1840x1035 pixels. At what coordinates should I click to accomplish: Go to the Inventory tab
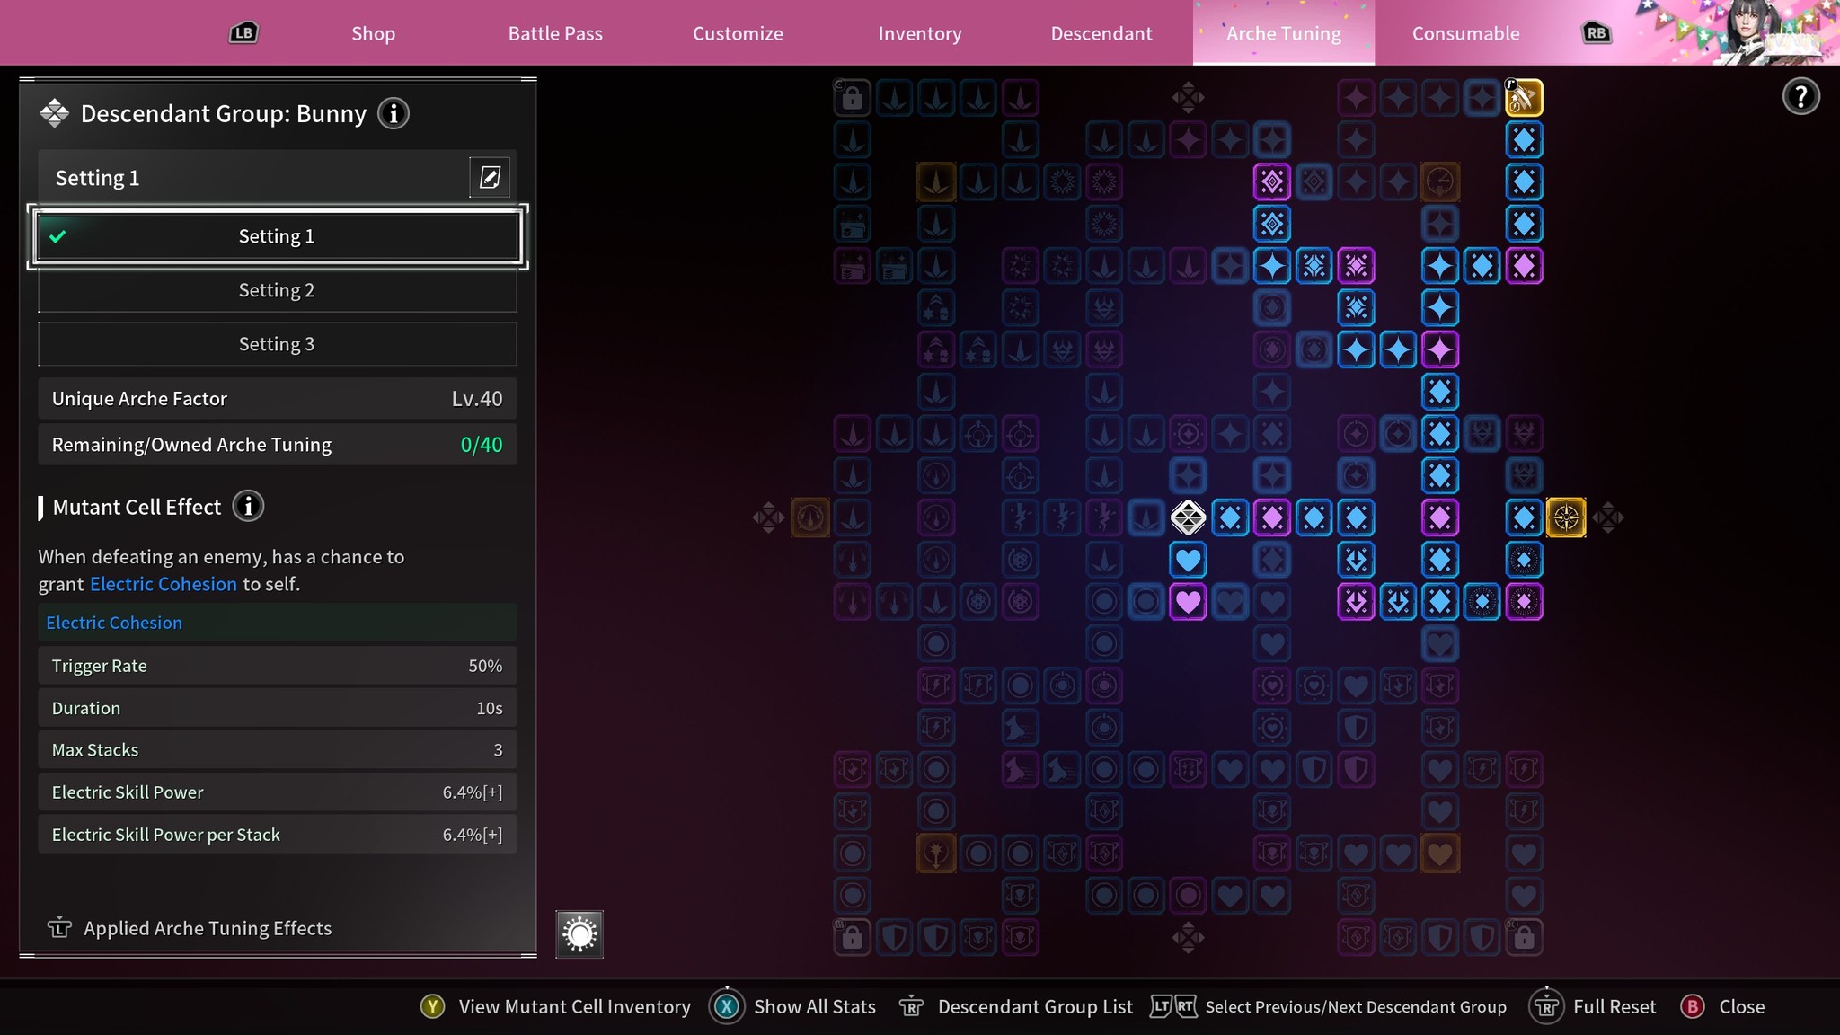pyautogui.click(x=920, y=33)
